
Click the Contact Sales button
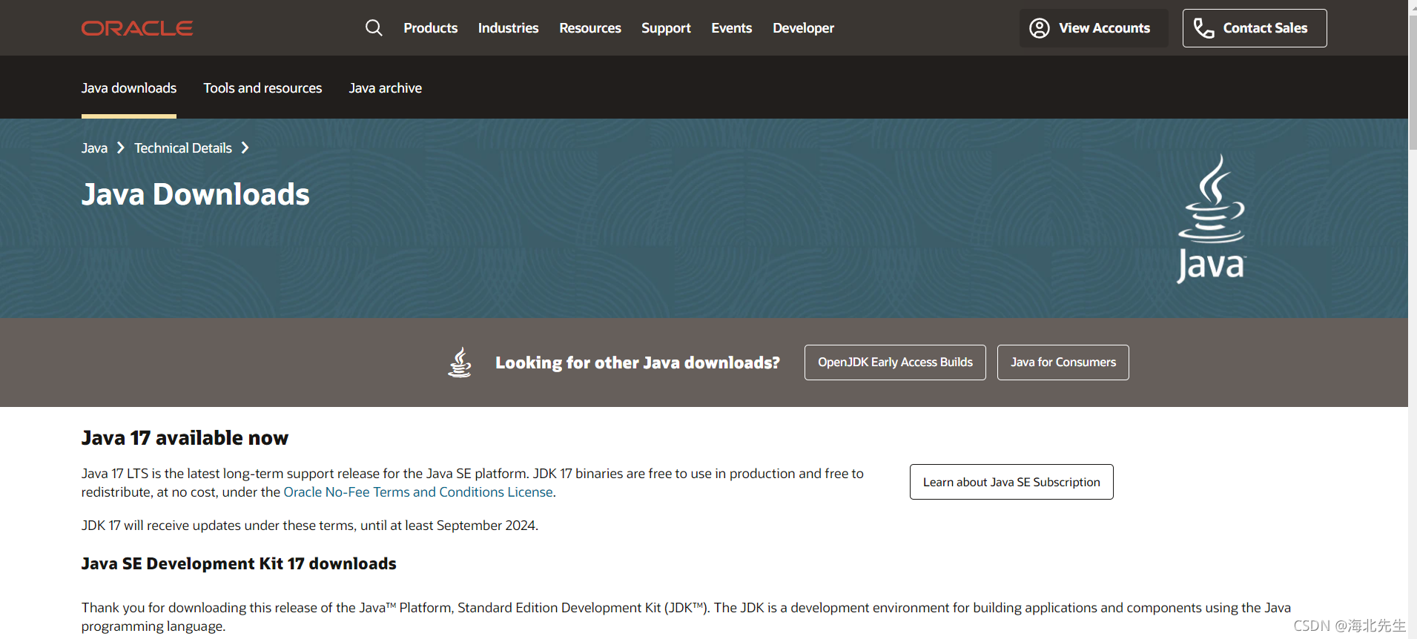(x=1255, y=28)
